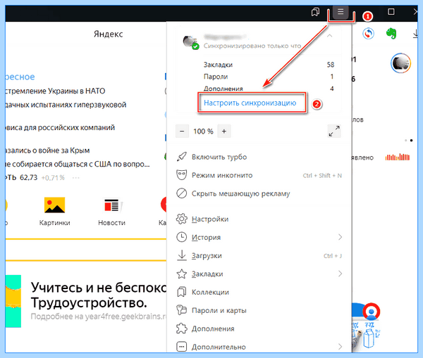
Task: Open Закладки menu item with star
Action: point(259,274)
